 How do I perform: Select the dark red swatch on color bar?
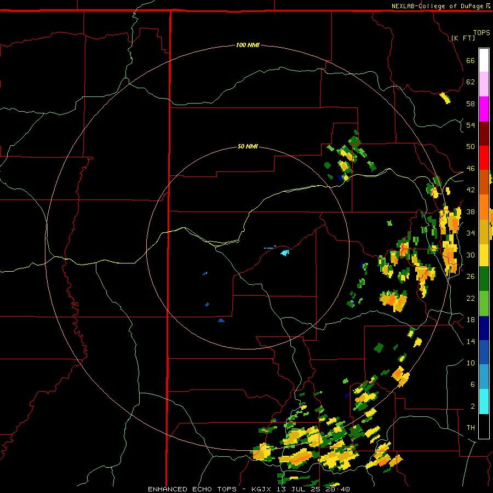(x=484, y=133)
